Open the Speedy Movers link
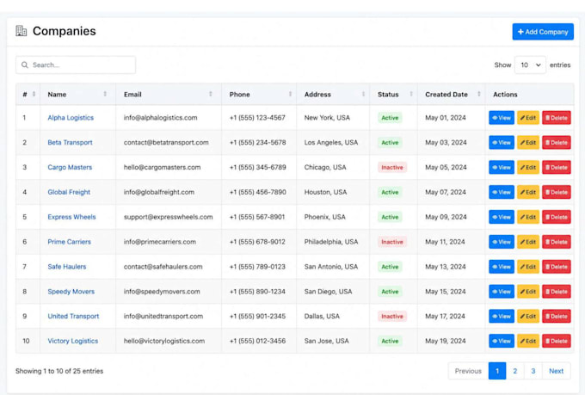This screenshot has width=585, height=395. 71,291
